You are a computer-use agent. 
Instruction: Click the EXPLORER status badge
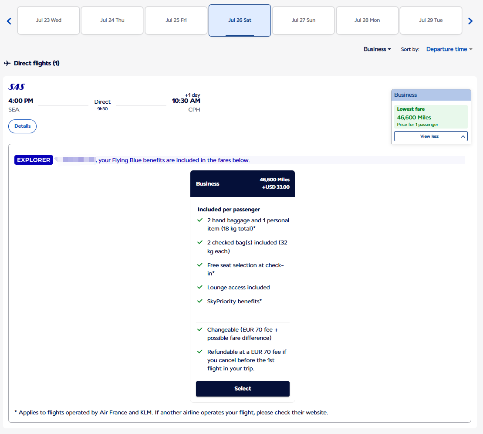click(34, 160)
